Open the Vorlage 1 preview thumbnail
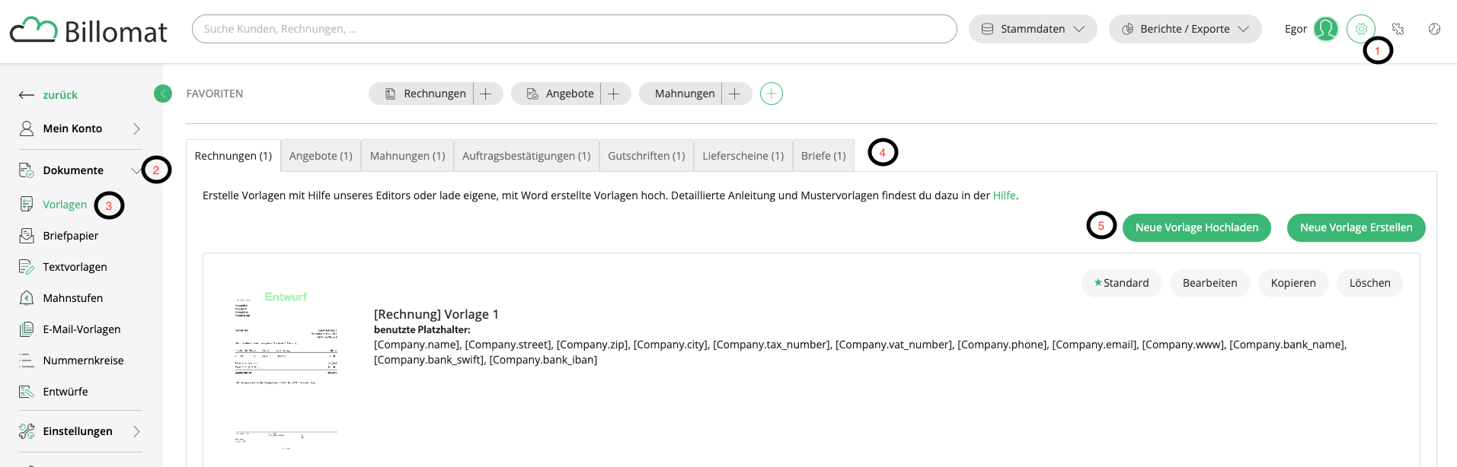Image resolution: width=1457 pixels, height=467 pixels. click(286, 370)
